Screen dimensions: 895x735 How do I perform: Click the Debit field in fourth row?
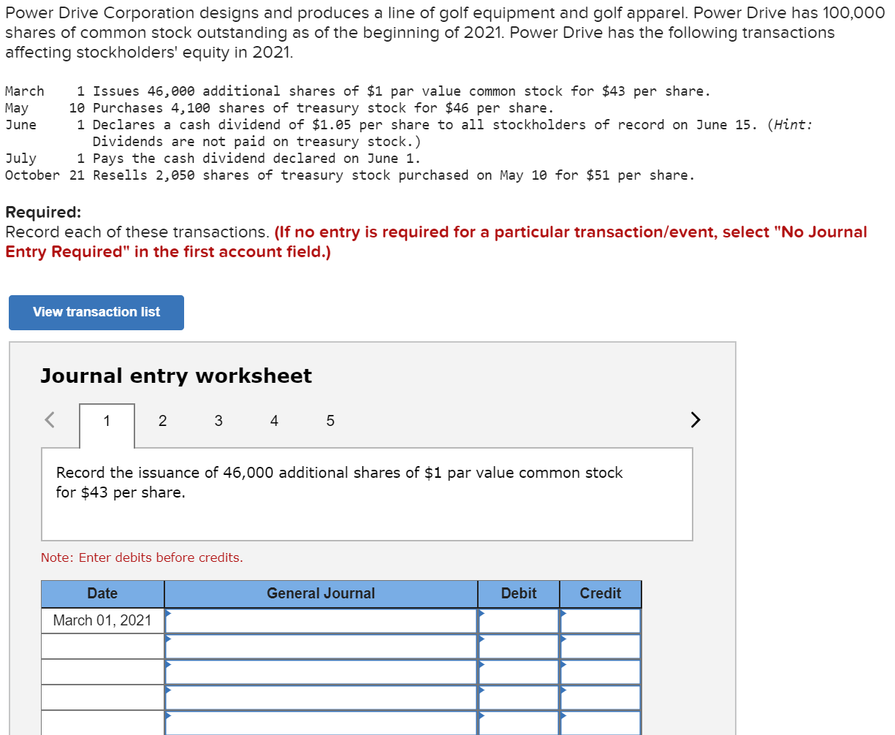pyautogui.click(x=519, y=698)
